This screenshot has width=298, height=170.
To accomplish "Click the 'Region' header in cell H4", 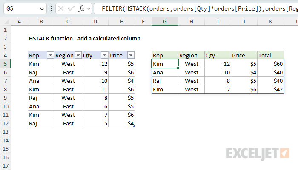I will coord(191,55).
